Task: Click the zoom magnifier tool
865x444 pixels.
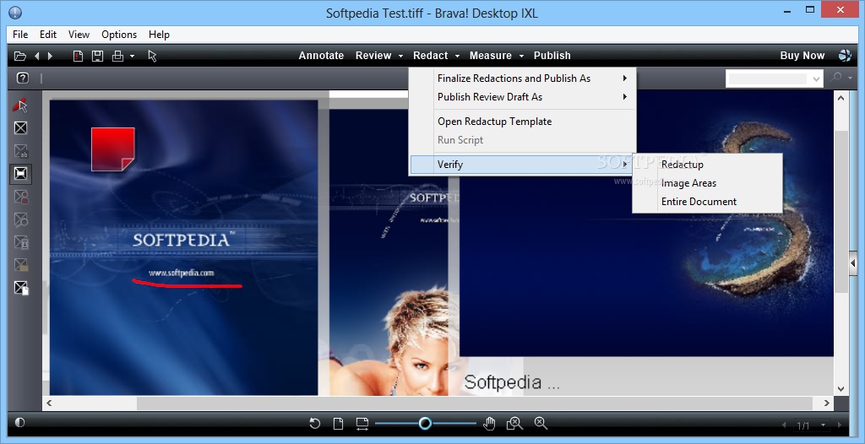Action: [x=541, y=424]
